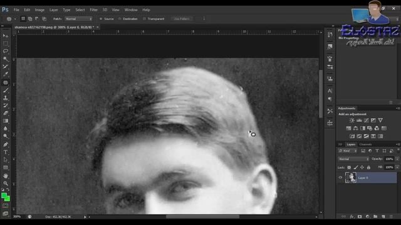Open the Window menu
401x225 pixels.
[x=131, y=10]
